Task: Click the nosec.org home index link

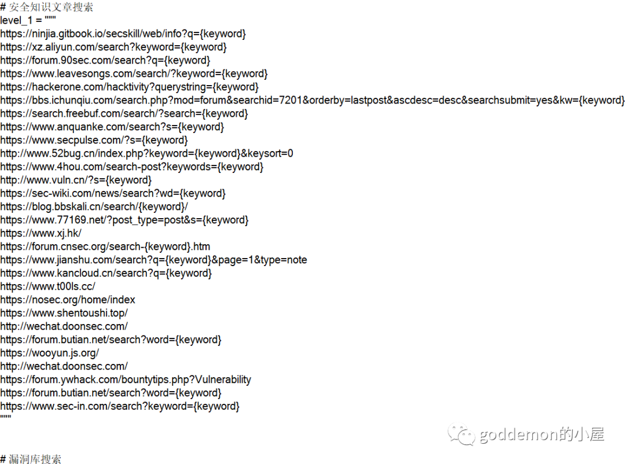Action: 67,300
